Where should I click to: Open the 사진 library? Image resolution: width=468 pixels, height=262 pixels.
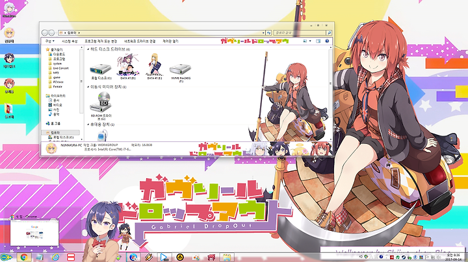(x=54, y=110)
